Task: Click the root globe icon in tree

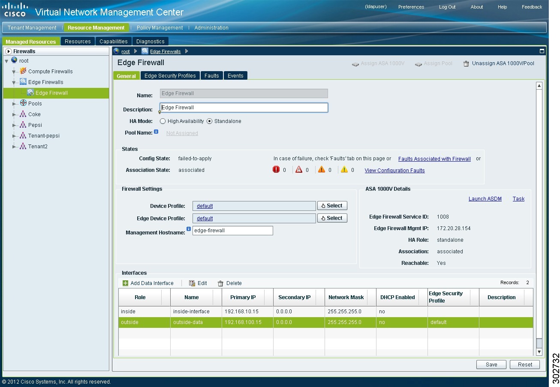Action: [14, 60]
